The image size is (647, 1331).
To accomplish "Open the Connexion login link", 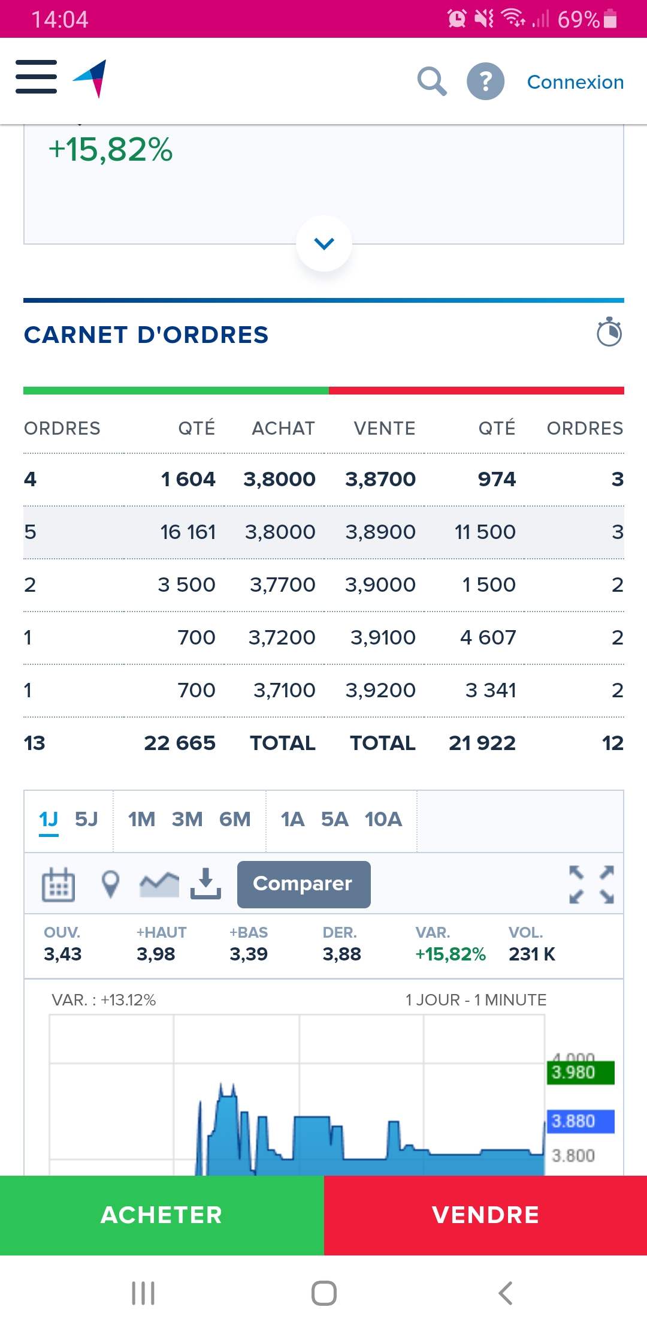I will tap(575, 82).
